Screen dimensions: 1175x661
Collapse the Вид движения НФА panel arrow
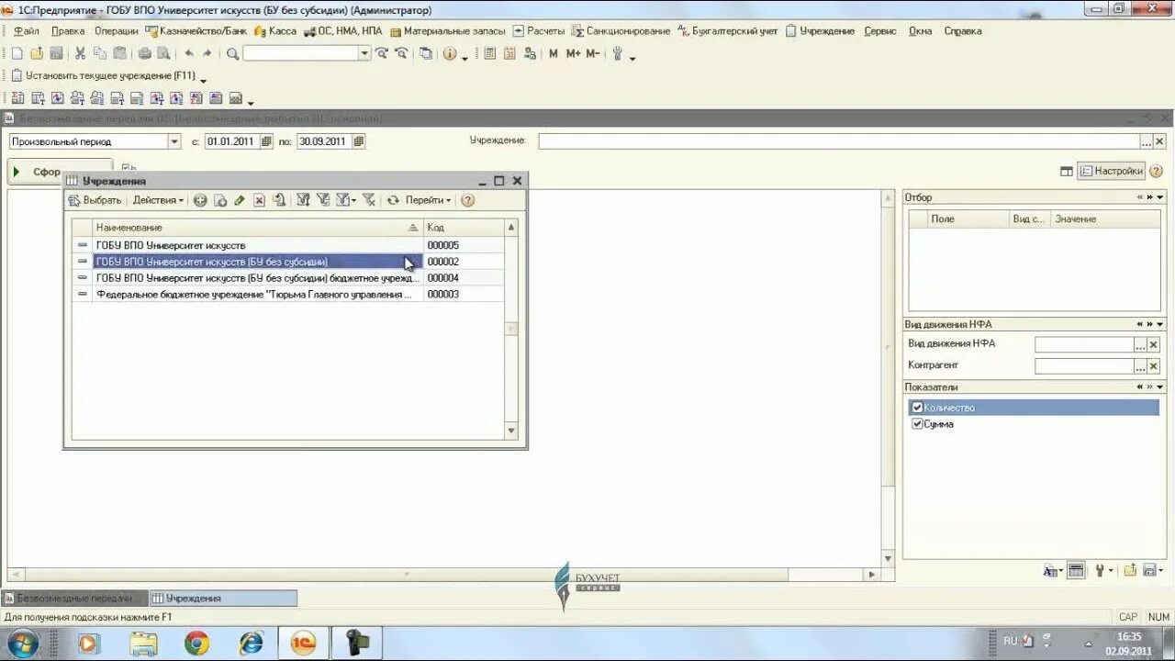coord(1159,324)
